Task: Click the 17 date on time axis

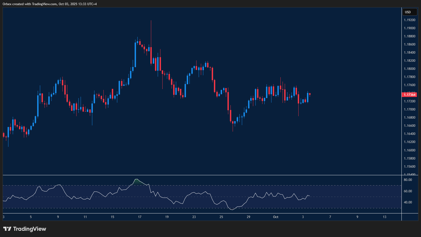Action: (140, 217)
